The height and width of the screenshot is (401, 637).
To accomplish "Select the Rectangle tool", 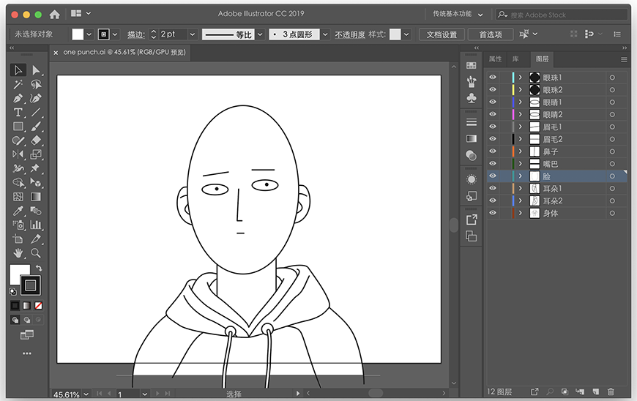I will point(18,127).
